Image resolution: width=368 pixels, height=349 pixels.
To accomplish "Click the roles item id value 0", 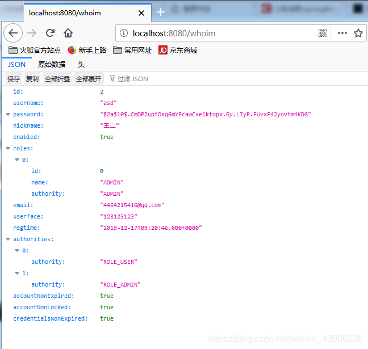I will (x=102, y=171).
